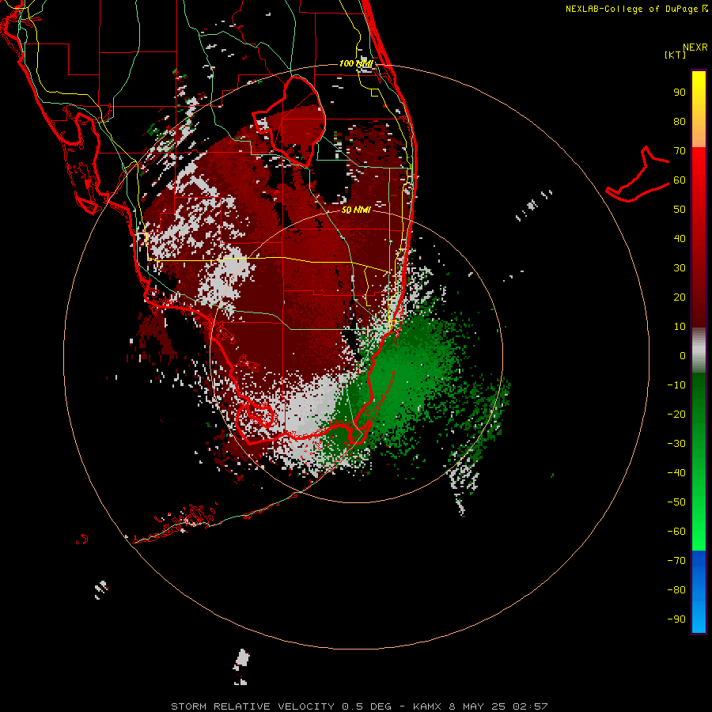
Task: Click the blue bottom segment of color bar
Action: 699,592
